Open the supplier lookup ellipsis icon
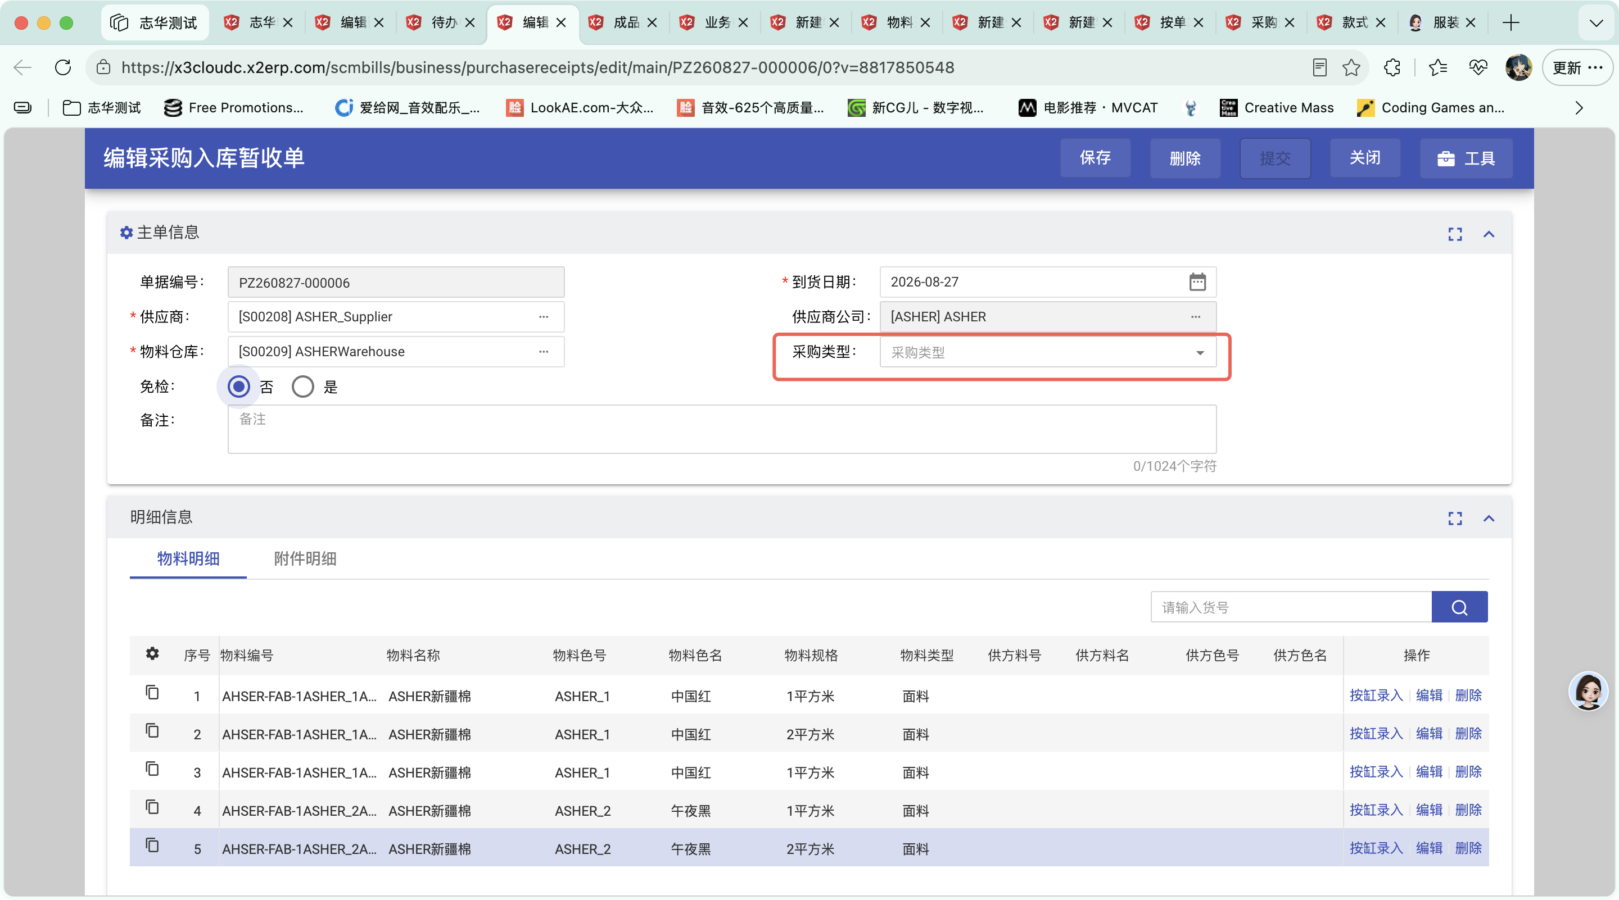1619x900 pixels. (x=544, y=317)
